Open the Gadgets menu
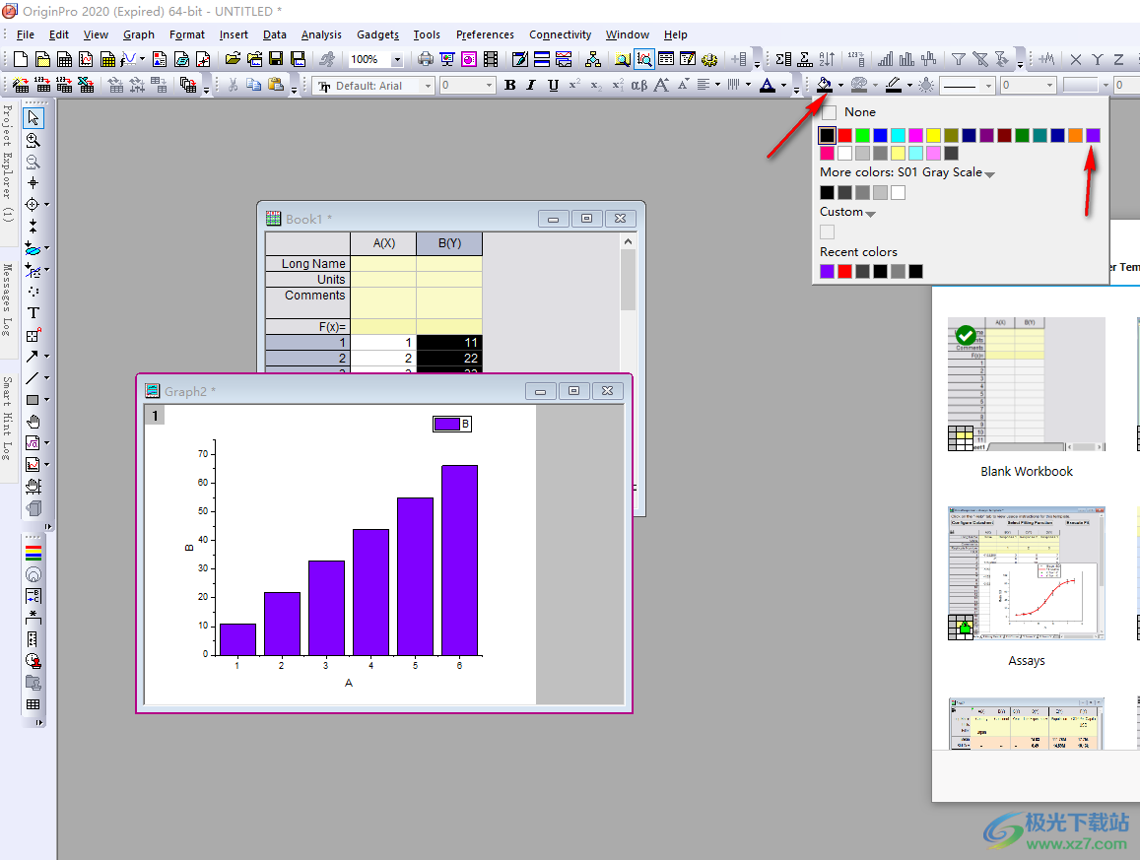Image resolution: width=1140 pixels, height=860 pixels. point(378,34)
